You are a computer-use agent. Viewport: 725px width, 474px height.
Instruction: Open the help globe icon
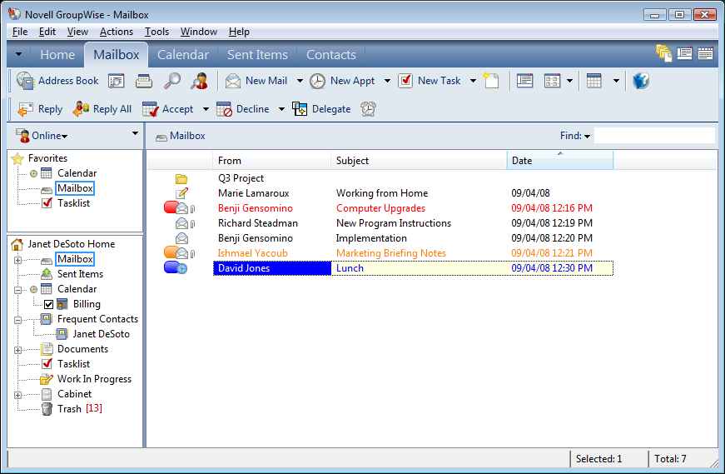click(641, 81)
